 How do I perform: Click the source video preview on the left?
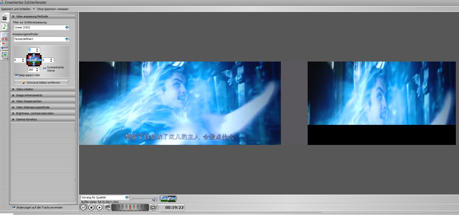coord(180,103)
